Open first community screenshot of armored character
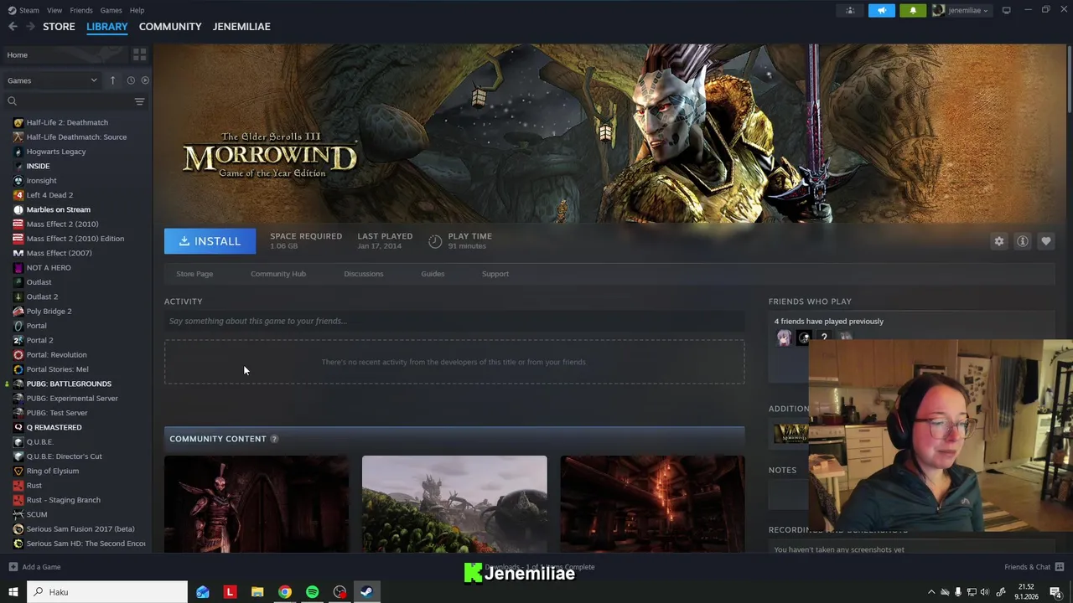This screenshot has height=603, width=1073. point(257,504)
